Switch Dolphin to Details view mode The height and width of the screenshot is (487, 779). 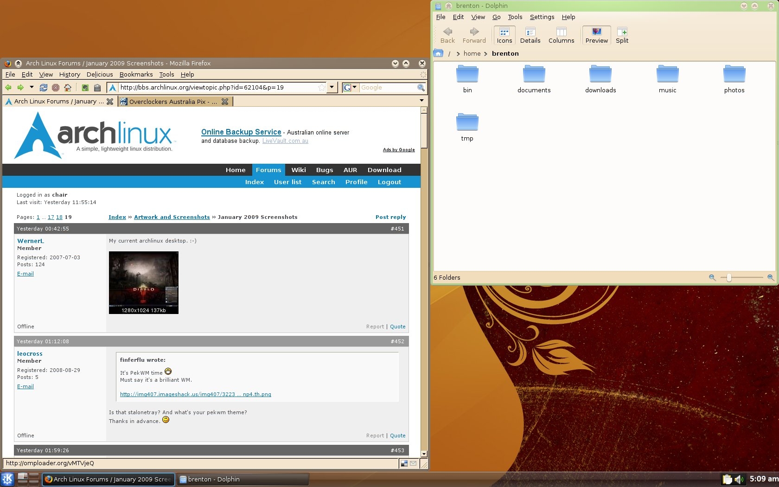pyautogui.click(x=530, y=35)
